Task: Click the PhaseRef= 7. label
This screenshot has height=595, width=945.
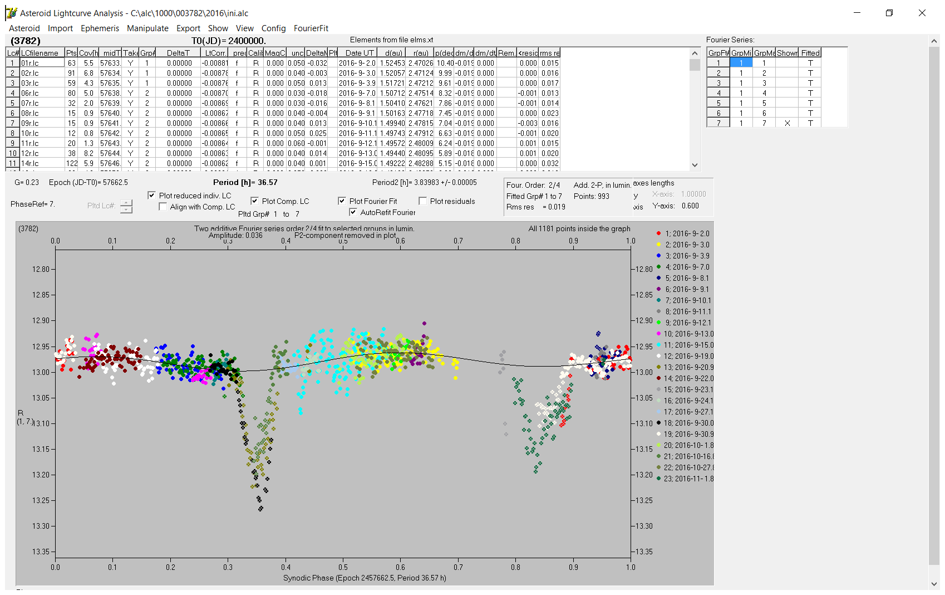Action: (x=32, y=204)
